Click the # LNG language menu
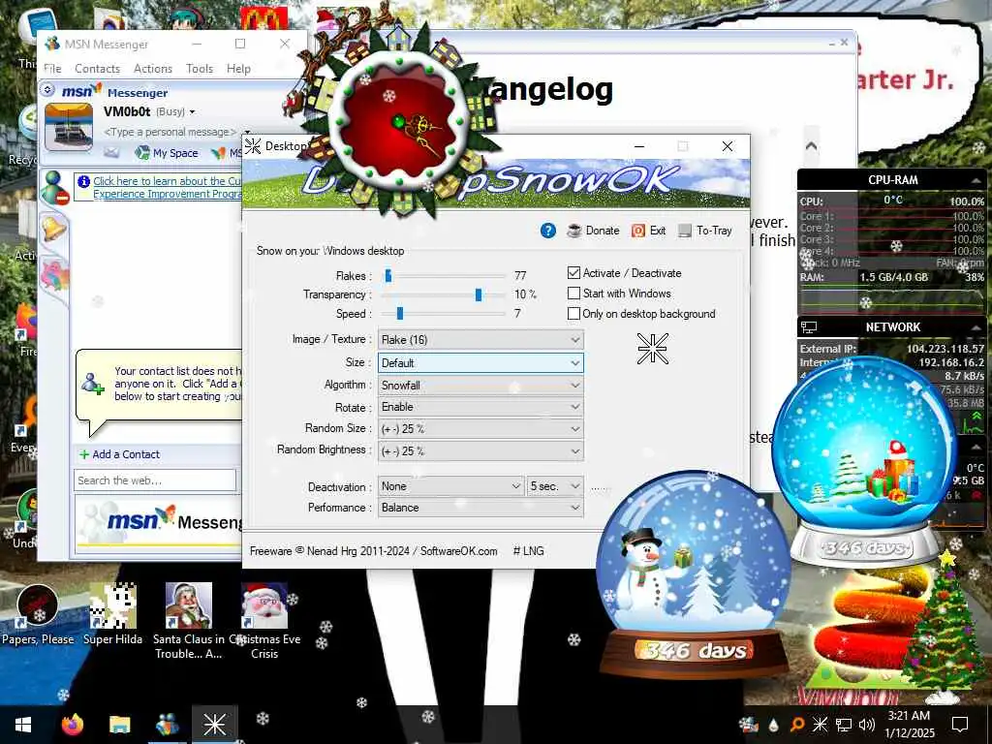This screenshot has width=992, height=744. tap(529, 551)
